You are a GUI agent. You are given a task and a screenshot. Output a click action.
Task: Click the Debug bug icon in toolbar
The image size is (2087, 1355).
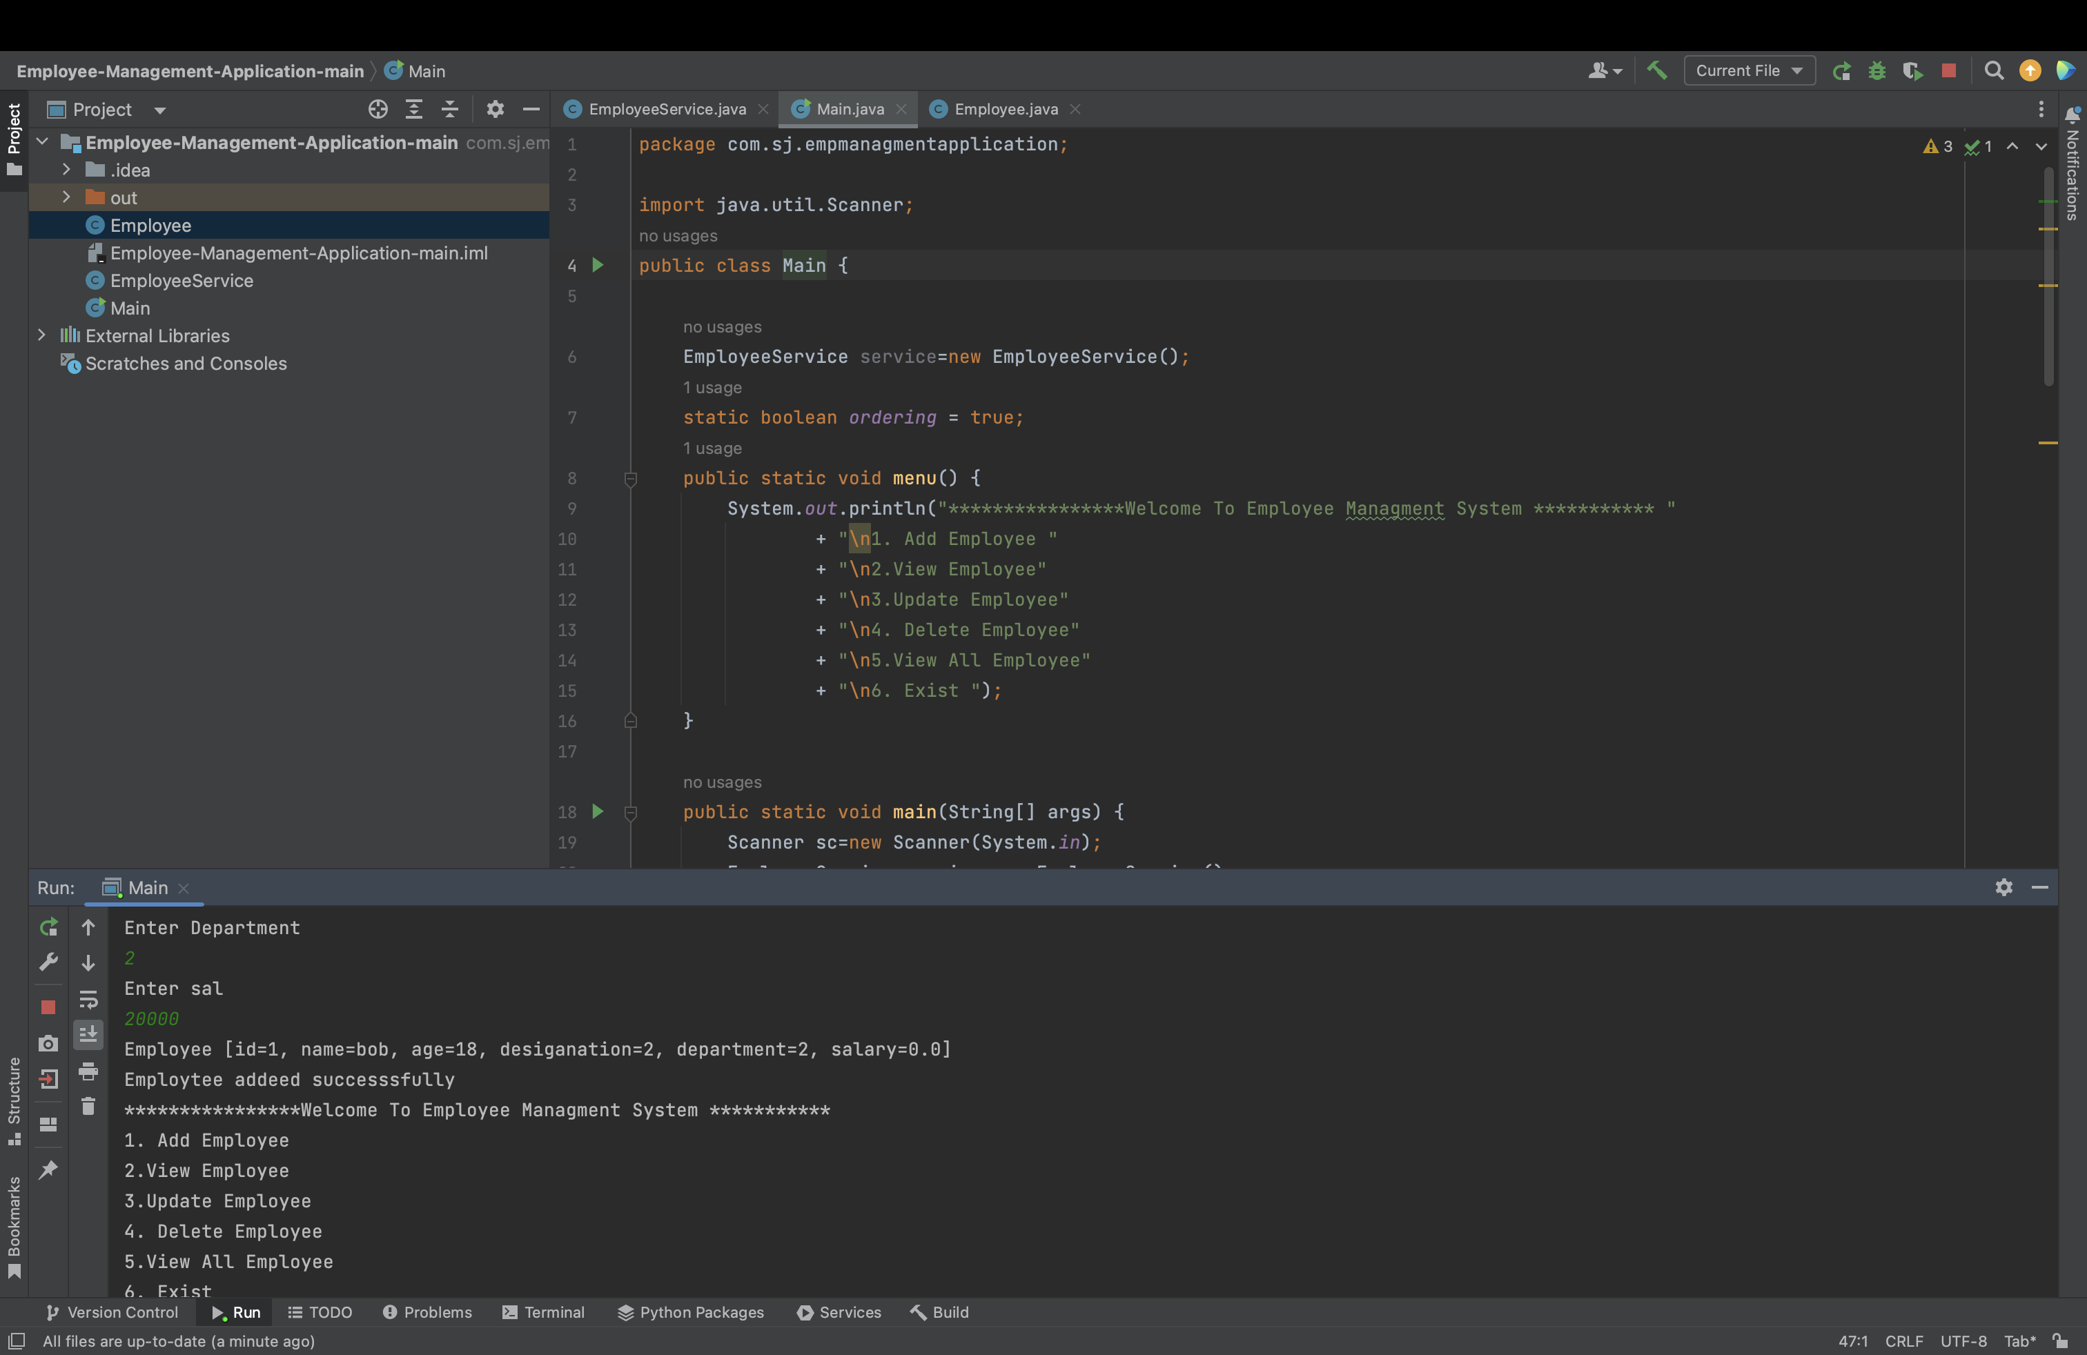[x=1877, y=71]
